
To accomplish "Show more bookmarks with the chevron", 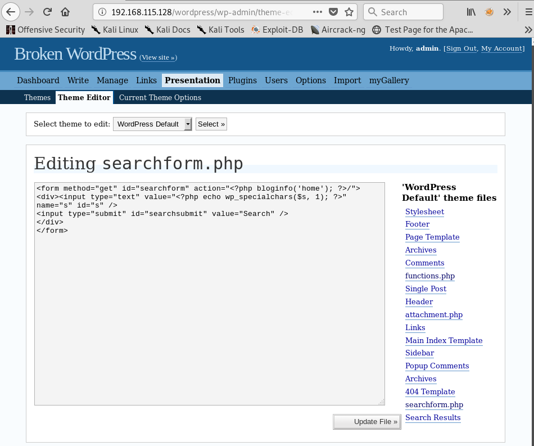I will [528, 30].
